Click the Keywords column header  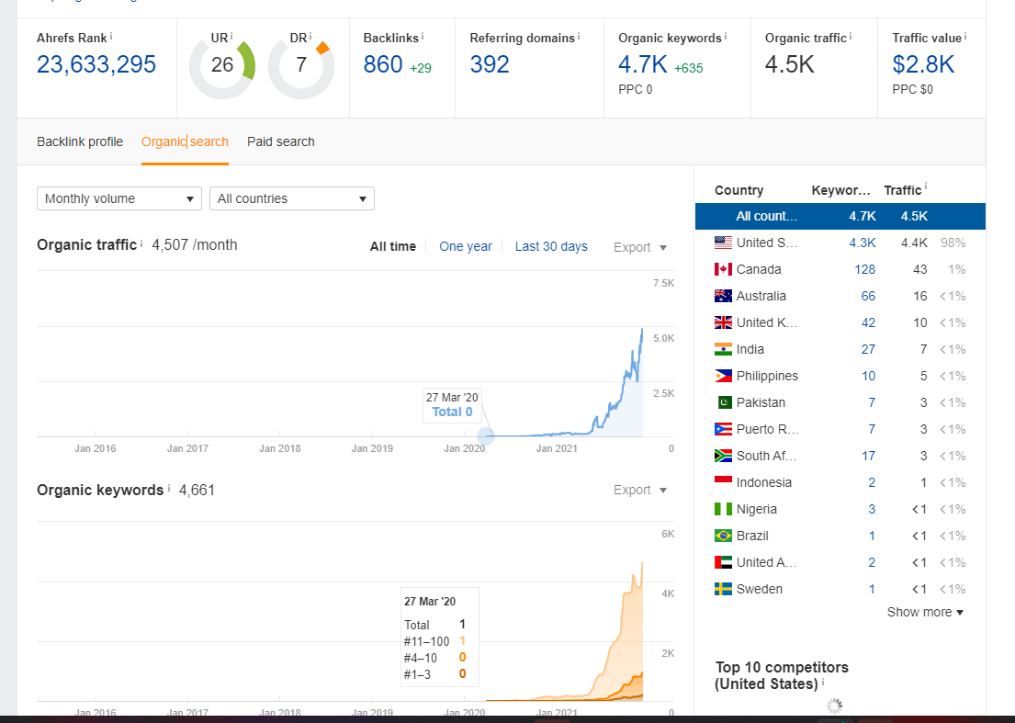(x=840, y=190)
